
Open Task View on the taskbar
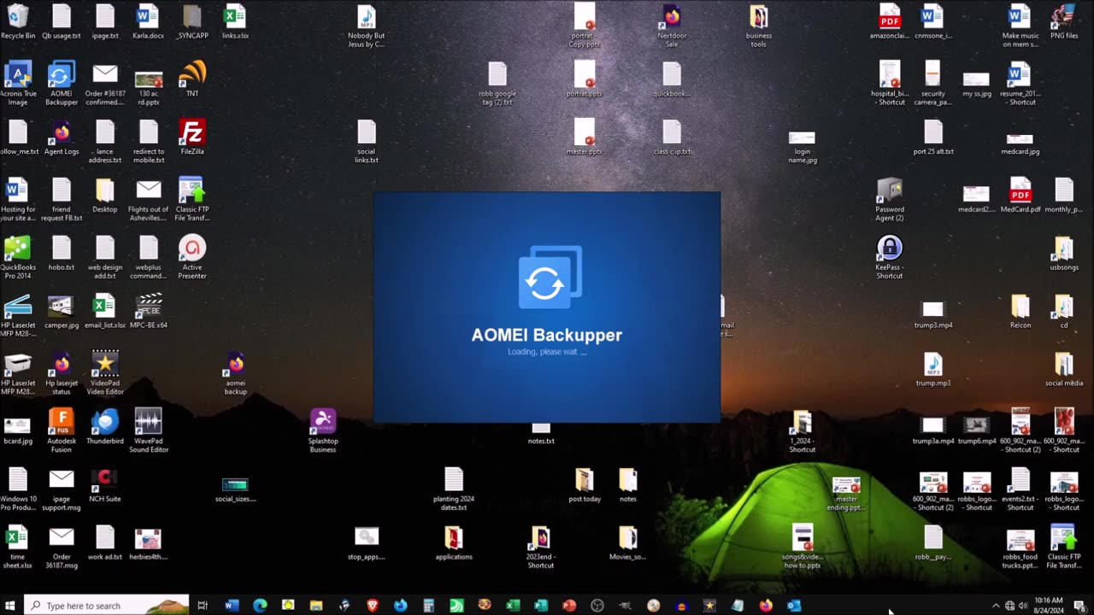pos(203,606)
